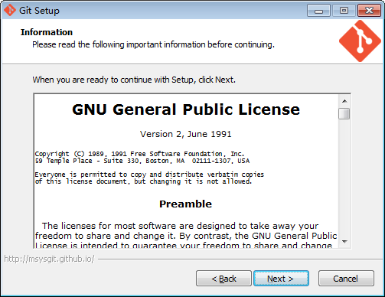Viewport: 385px width, 297px height.
Task: Click the 'Copyright (C) 1989, 1991' line
Action: click(x=139, y=154)
